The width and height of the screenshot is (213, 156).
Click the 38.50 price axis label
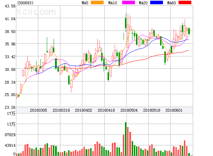(x=10, y=32)
